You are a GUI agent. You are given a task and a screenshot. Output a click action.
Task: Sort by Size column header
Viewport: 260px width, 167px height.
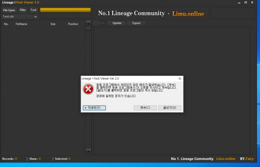53,24
